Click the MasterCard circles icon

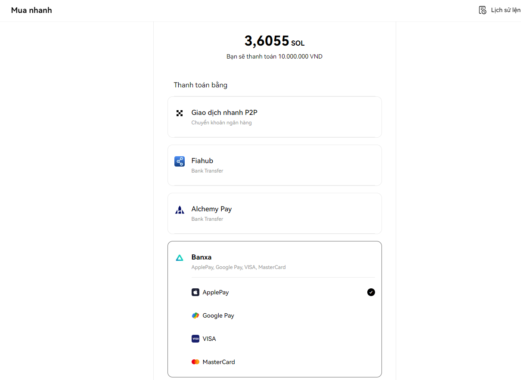point(195,362)
